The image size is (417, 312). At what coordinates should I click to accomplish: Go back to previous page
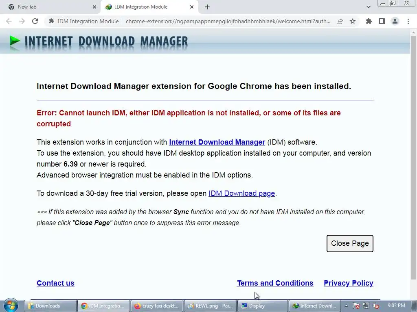click(x=9, y=21)
